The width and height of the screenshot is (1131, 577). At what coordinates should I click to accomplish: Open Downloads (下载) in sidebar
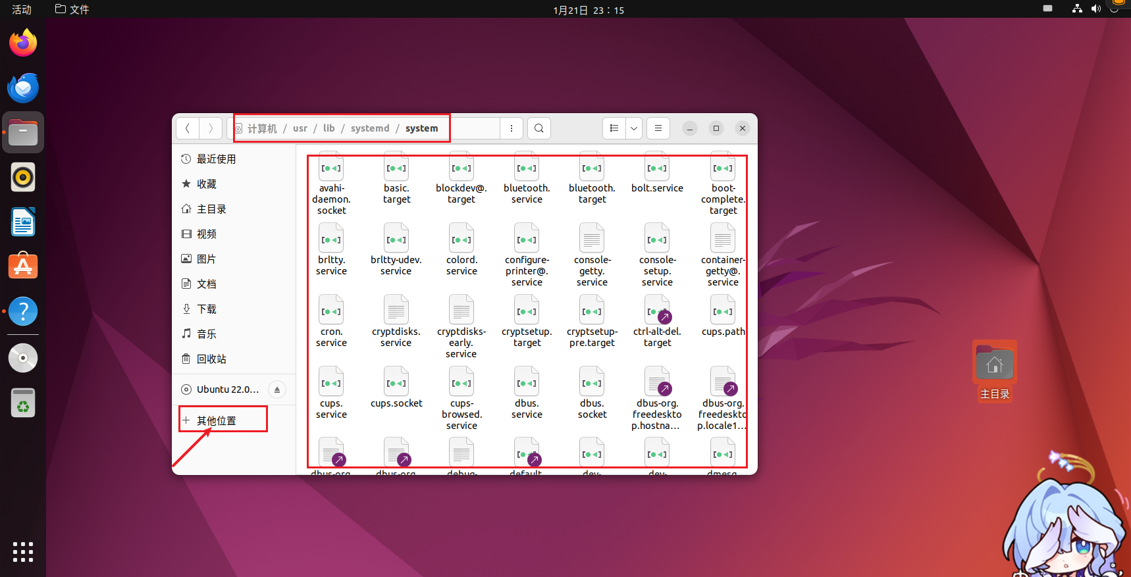point(206,309)
